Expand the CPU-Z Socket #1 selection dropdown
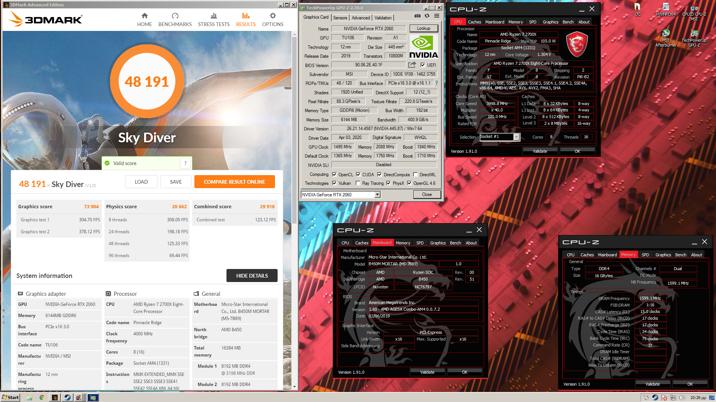 [516, 137]
